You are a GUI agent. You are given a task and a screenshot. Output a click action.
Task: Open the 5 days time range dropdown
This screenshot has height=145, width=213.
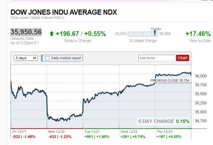(x=26, y=58)
